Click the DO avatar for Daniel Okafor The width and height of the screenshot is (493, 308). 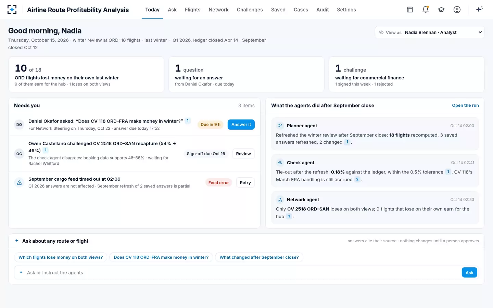pyautogui.click(x=19, y=125)
